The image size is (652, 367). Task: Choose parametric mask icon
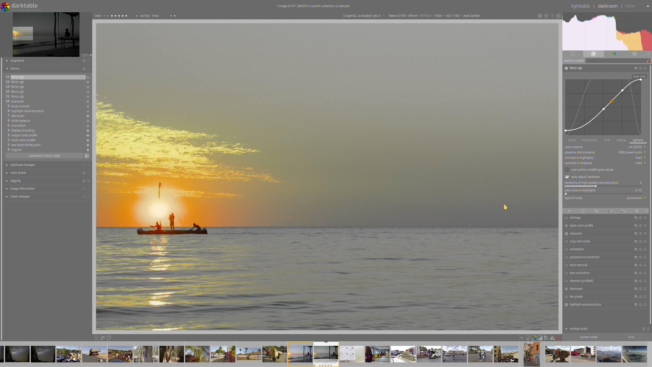[610, 211]
